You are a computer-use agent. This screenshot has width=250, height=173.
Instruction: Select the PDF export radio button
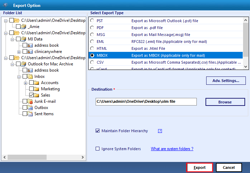pyautogui.click(x=92, y=28)
